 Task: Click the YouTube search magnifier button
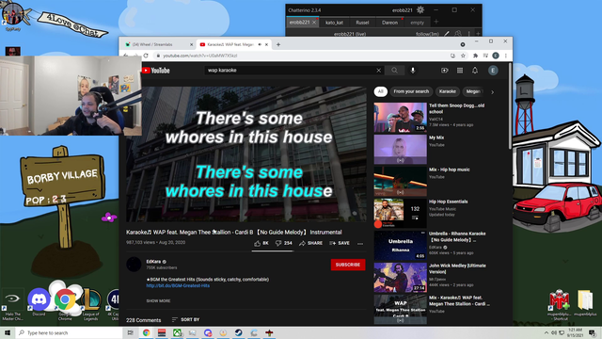coord(394,71)
